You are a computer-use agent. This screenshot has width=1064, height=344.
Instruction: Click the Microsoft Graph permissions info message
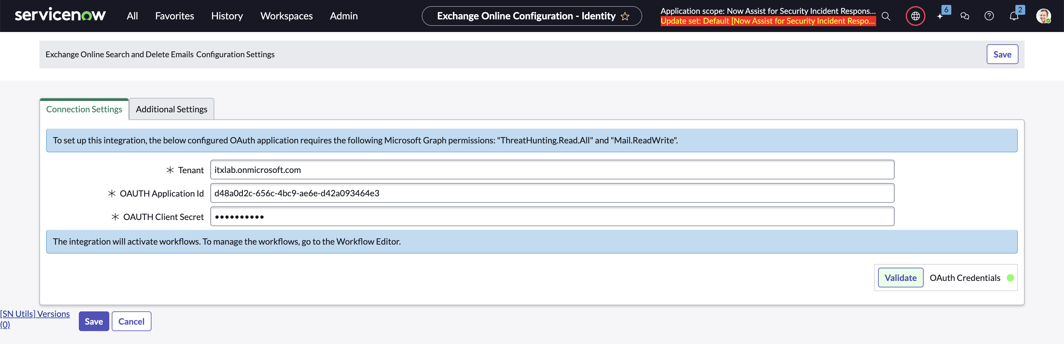point(532,140)
